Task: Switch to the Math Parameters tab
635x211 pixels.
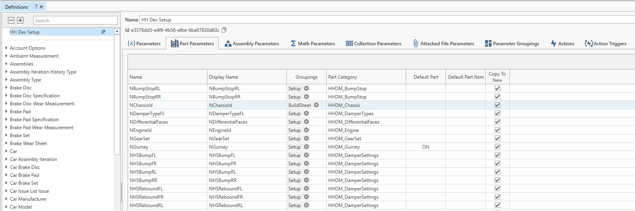Action: click(312, 43)
